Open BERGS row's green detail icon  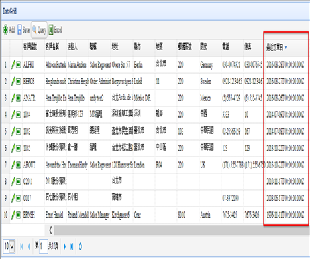coord(18,82)
